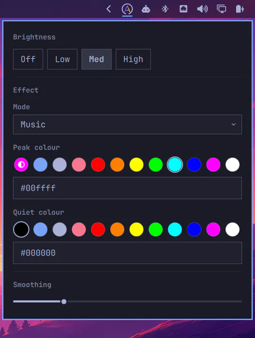Image resolution: width=255 pixels, height=338 pixels.
Task: Open the Ethernet network tray icon
Action: point(183,9)
